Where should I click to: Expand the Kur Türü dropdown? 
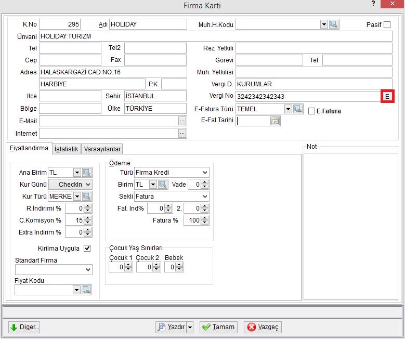tap(77, 197)
